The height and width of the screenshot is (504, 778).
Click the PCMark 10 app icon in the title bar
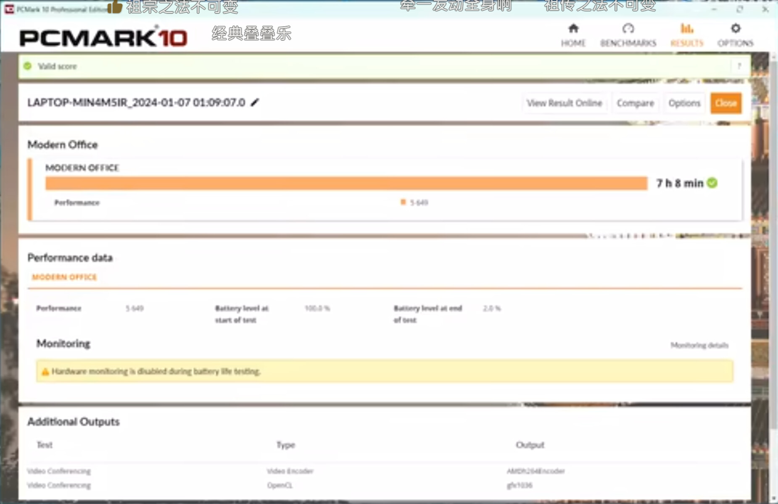9,9
